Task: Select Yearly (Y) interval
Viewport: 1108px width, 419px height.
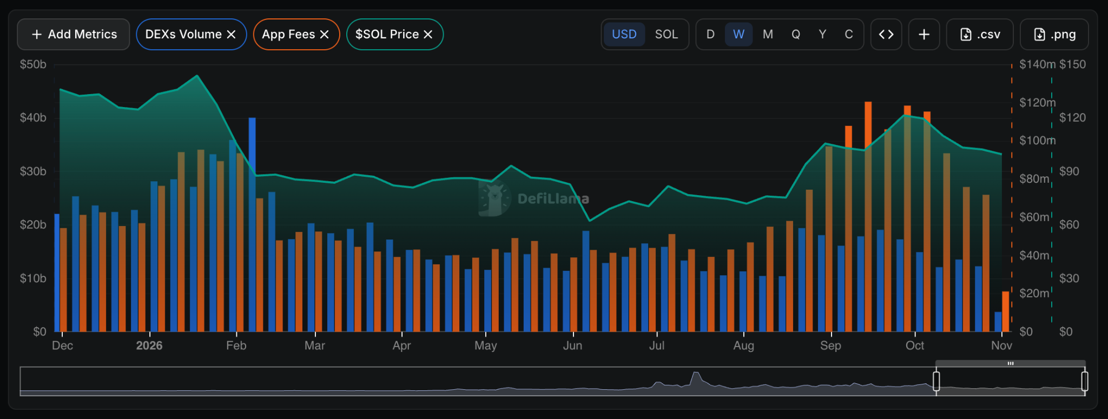Action: (822, 35)
